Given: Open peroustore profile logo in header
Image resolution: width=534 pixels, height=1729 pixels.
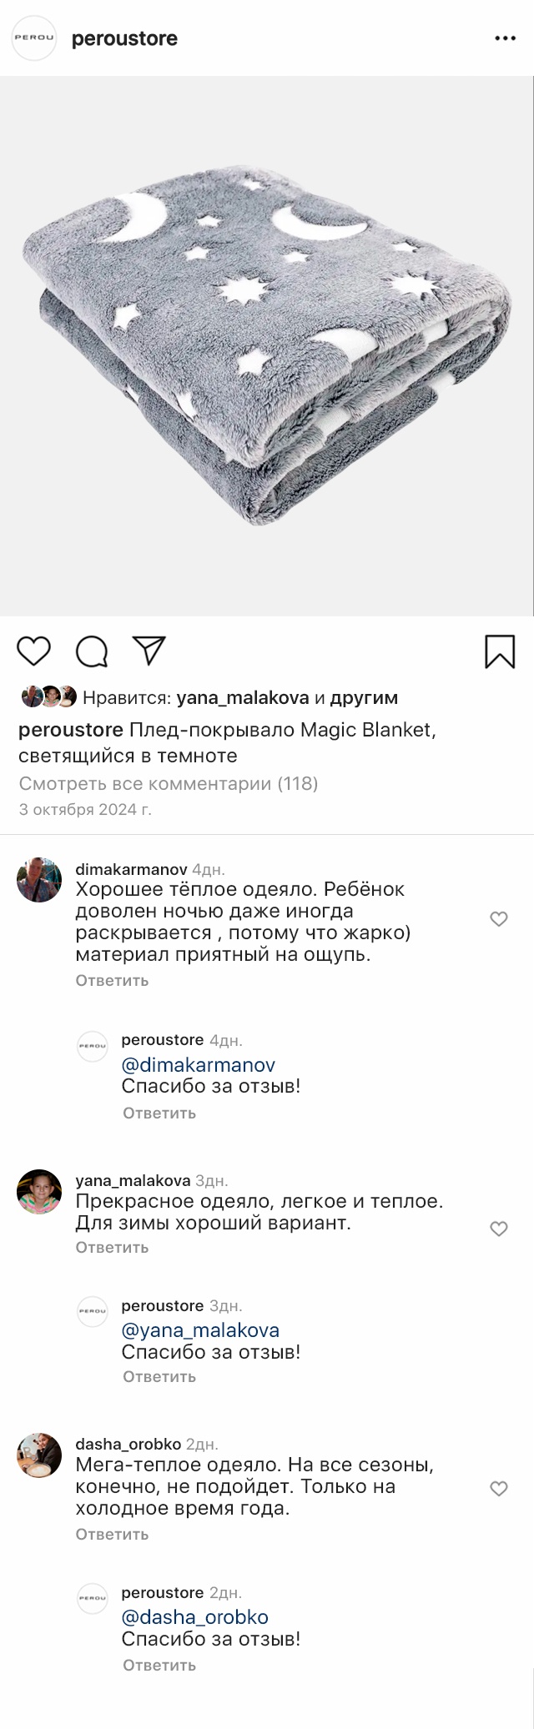Looking at the screenshot, I should [x=33, y=38].
